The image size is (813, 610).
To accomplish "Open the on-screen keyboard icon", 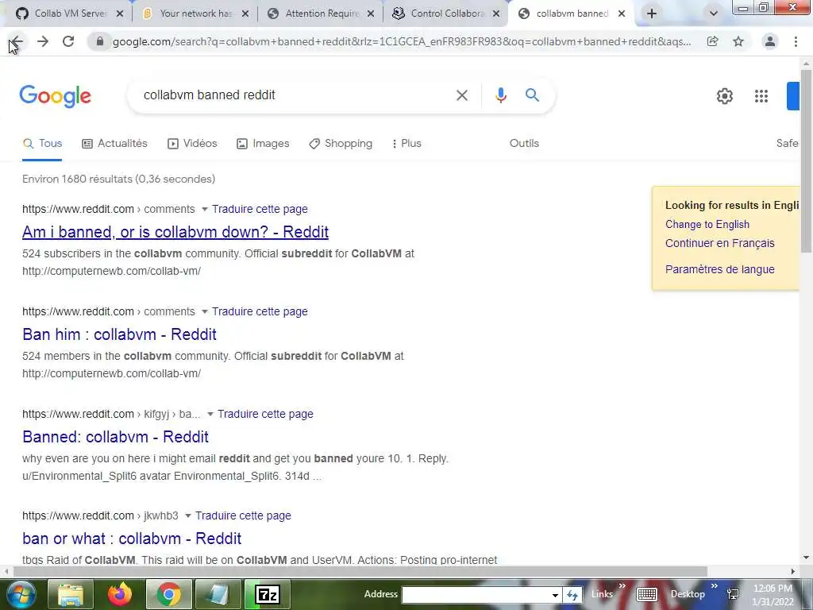I will 647,594.
